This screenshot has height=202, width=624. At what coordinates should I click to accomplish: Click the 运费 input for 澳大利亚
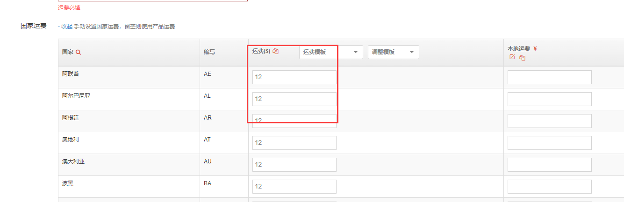(294, 165)
